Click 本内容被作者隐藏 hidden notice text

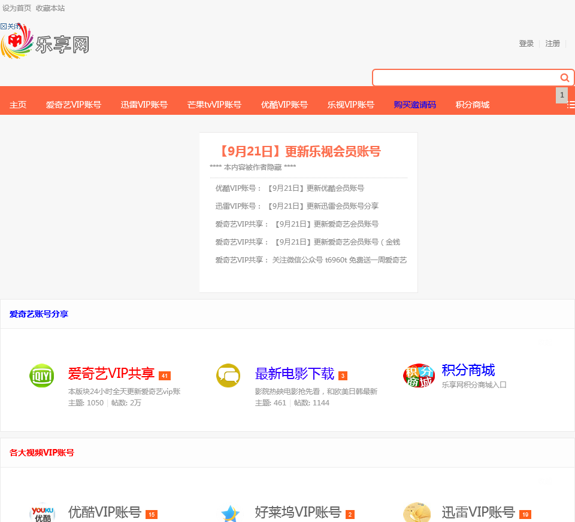(253, 167)
